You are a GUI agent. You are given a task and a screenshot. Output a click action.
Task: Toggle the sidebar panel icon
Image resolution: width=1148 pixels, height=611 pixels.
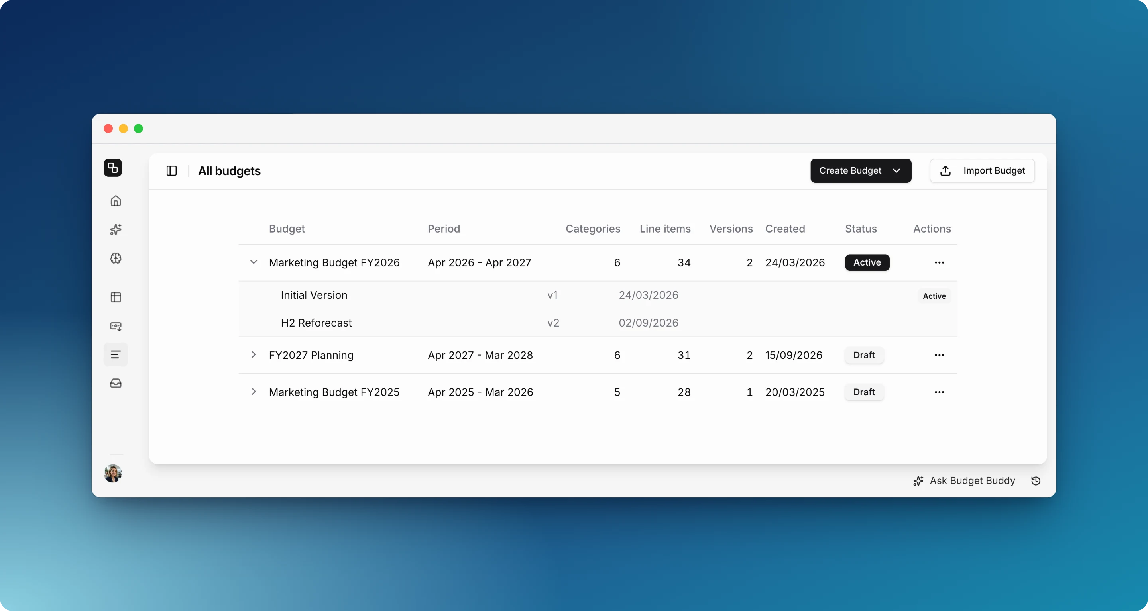pos(171,170)
